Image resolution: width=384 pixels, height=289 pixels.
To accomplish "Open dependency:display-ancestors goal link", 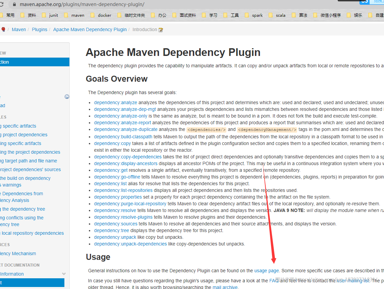I will click(x=126, y=163).
